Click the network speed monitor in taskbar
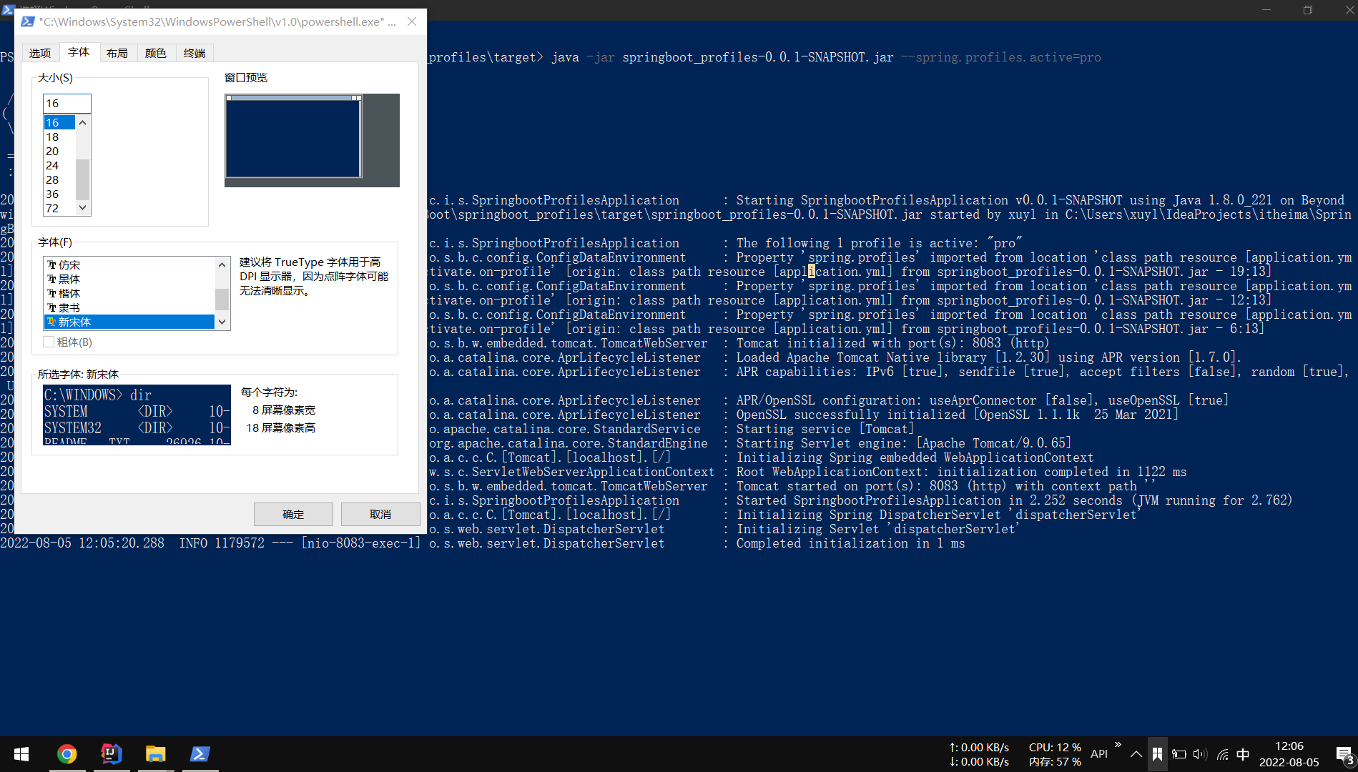Image resolution: width=1358 pixels, height=772 pixels. [979, 754]
